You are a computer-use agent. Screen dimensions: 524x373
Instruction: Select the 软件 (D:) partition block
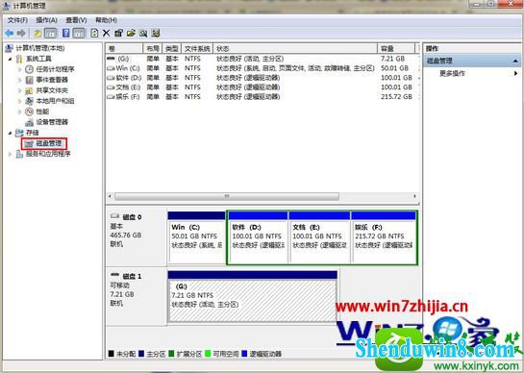[258, 238]
